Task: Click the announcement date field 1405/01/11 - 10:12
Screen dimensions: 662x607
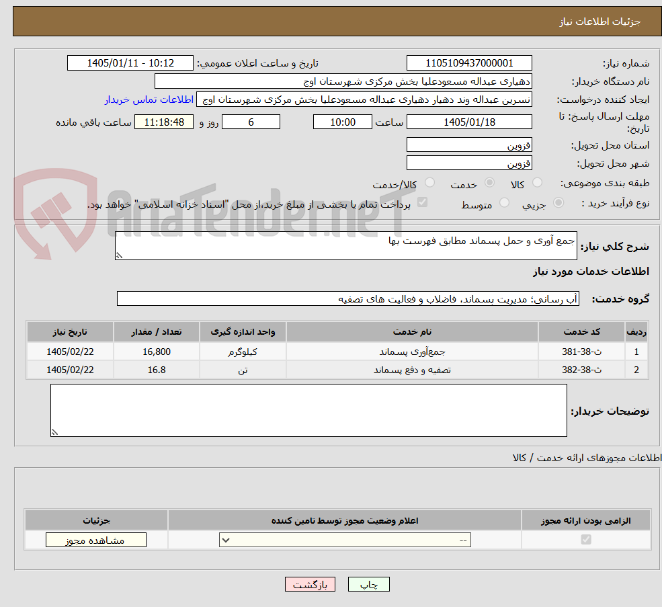Action: 130,63
